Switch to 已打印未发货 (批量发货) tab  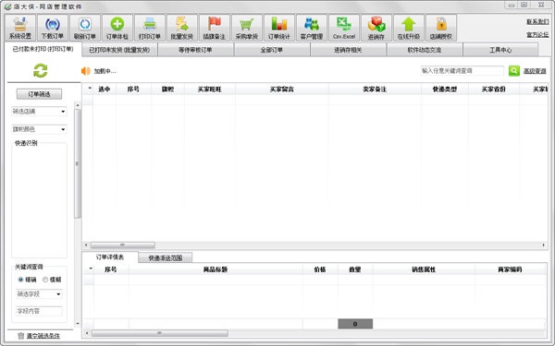[119, 50]
